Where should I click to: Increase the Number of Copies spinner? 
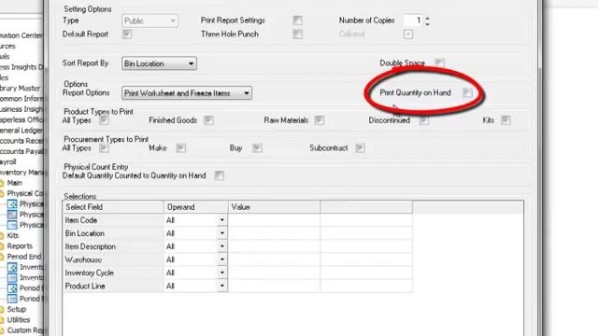428,18
